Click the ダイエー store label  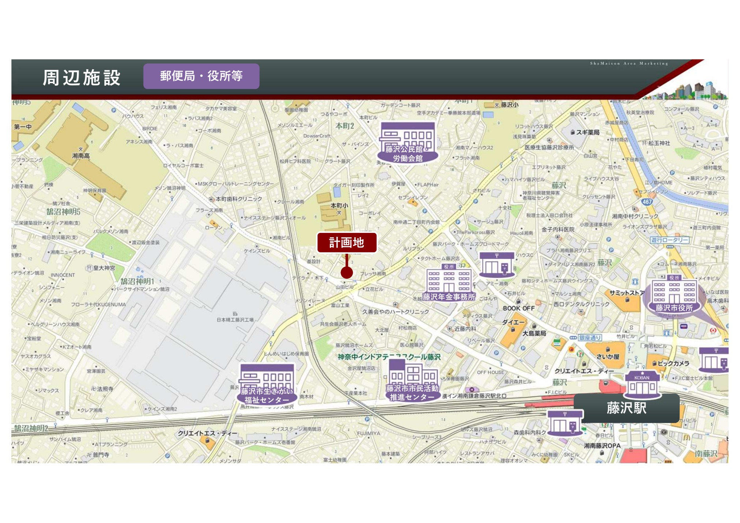point(513,322)
